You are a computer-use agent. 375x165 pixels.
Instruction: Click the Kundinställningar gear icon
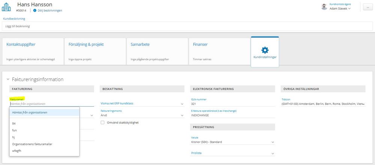pos(265,50)
